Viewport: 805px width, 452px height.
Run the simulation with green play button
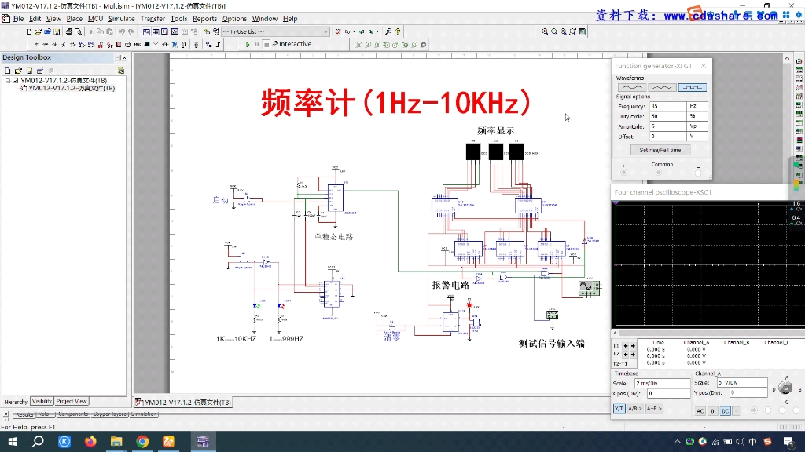(248, 45)
